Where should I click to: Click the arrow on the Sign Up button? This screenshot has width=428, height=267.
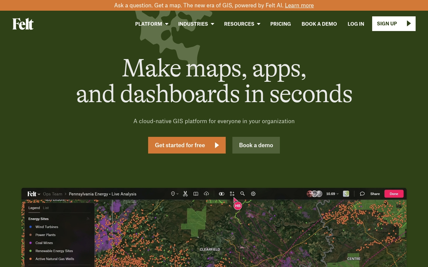(x=409, y=24)
